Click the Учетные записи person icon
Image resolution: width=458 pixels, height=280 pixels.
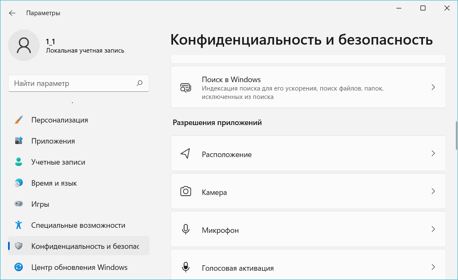coord(19,162)
